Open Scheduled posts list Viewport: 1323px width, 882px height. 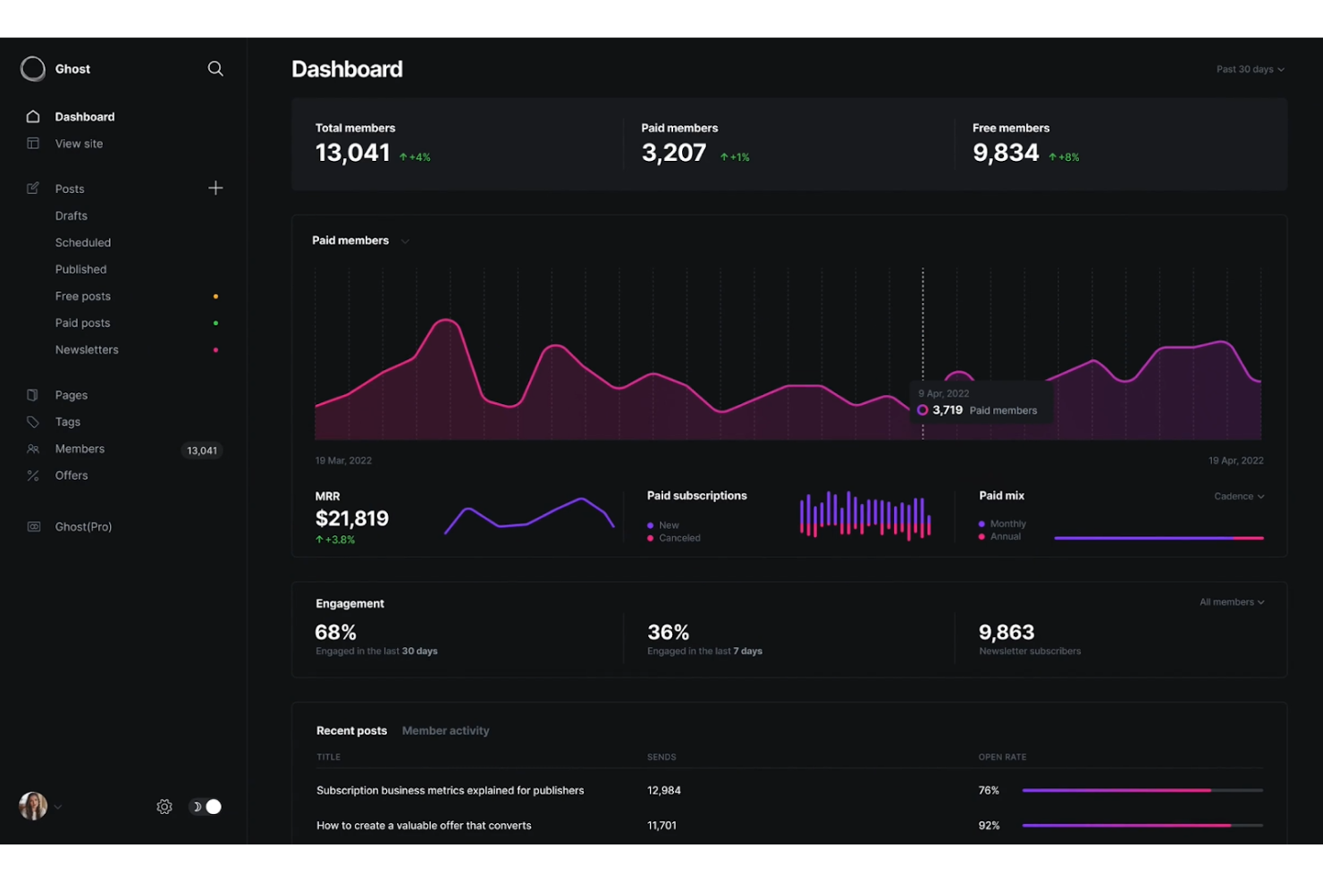coord(83,242)
